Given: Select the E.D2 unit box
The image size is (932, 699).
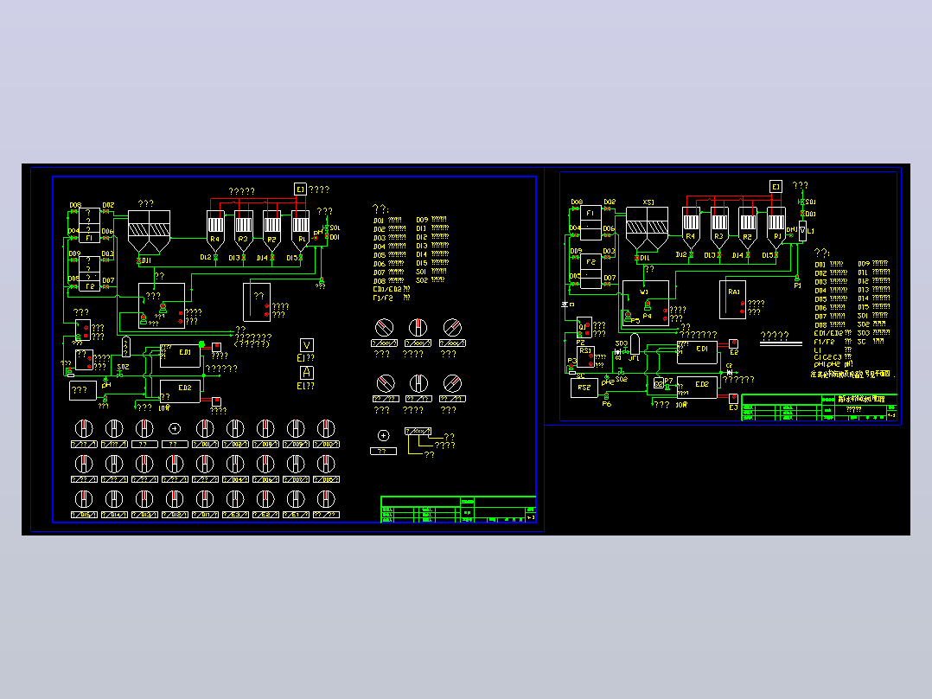Looking at the screenshot, I should tap(180, 391).
